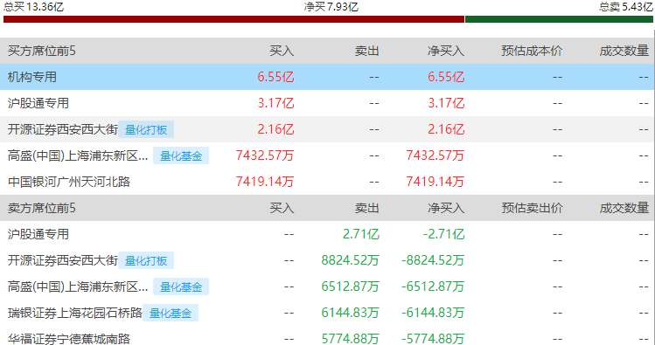Open 沪股通专用 in the seller seats list

pos(38,234)
